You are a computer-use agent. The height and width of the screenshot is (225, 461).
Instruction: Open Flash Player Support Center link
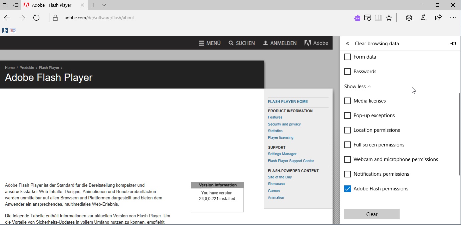(x=291, y=161)
